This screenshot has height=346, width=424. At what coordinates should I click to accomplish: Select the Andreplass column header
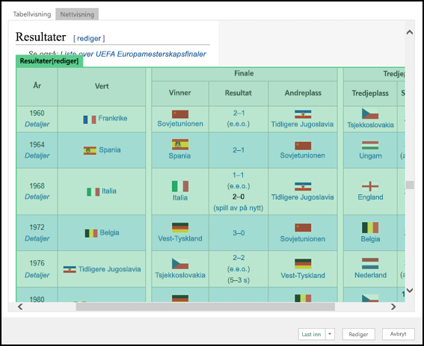pos(303,93)
